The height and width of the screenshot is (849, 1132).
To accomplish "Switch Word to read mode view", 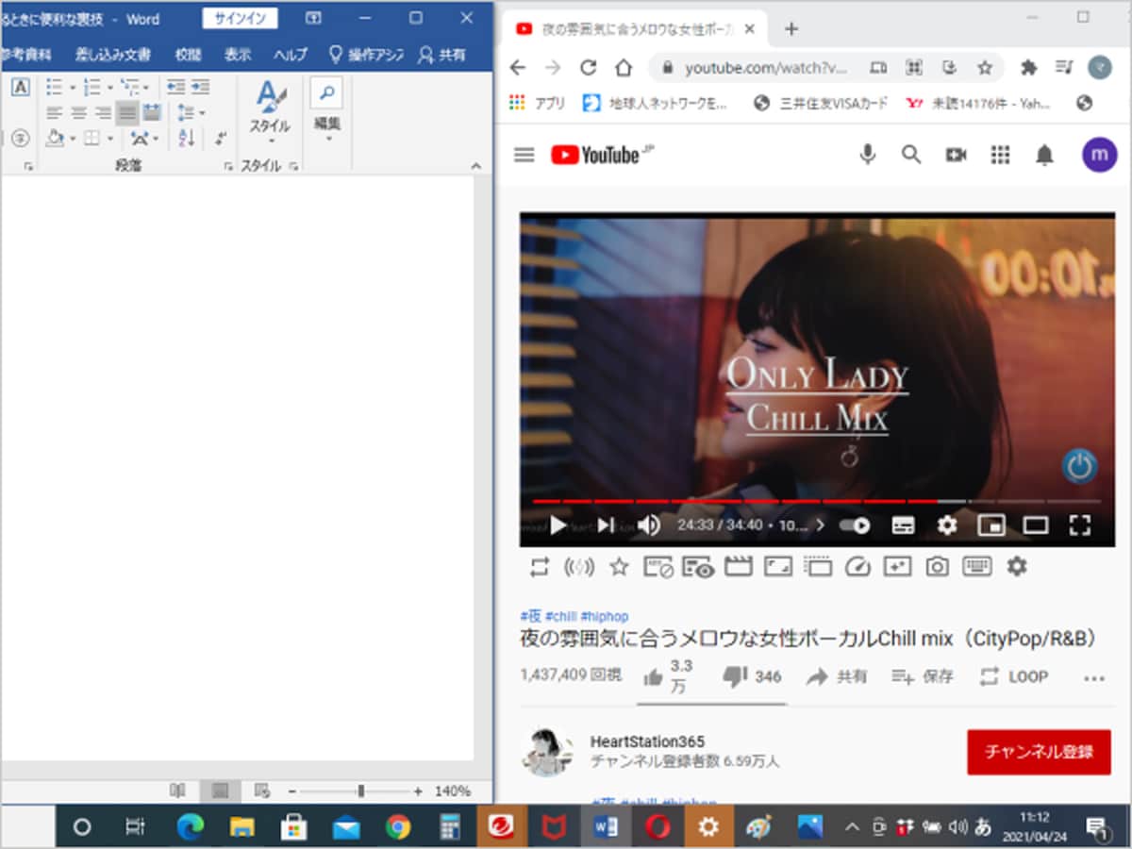I will pos(176,791).
